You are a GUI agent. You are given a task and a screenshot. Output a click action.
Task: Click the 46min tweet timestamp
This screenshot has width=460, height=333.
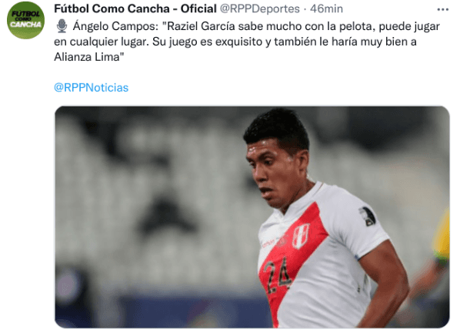click(x=326, y=8)
